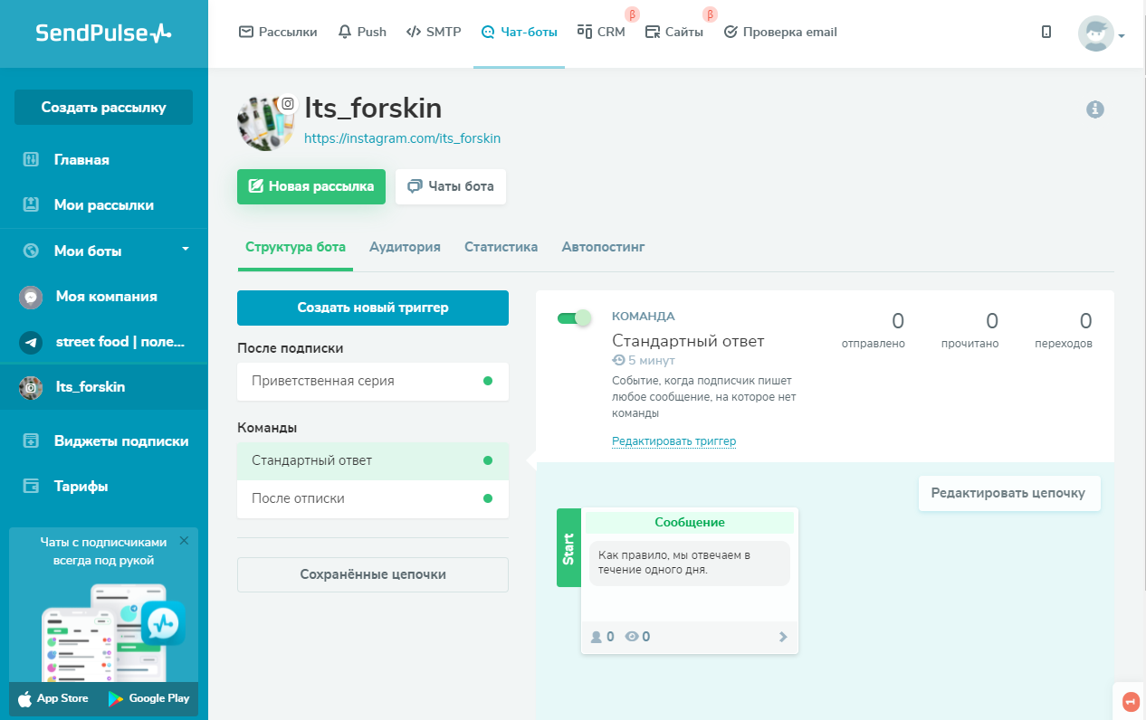Open Сохранённые цепочки
This screenshot has width=1146, height=720.
point(373,574)
